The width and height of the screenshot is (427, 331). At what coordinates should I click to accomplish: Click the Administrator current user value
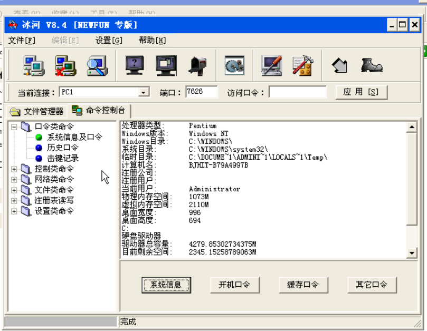(x=214, y=189)
